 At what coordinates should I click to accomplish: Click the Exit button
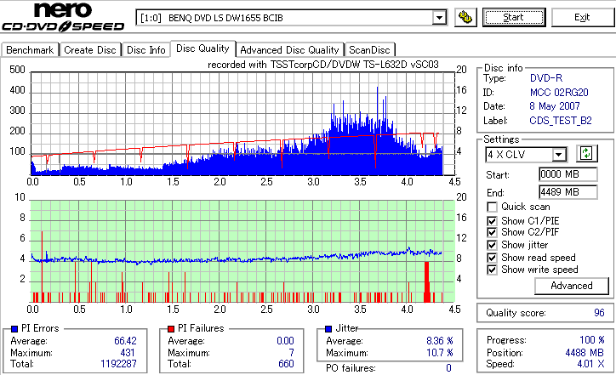[x=582, y=17]
